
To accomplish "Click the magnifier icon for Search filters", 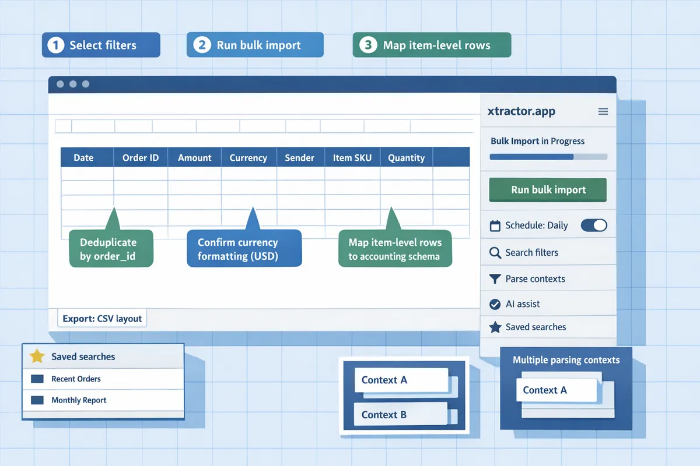I will [495, 253].
